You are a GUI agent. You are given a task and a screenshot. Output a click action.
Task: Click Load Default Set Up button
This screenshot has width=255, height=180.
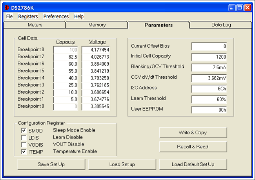tap(193, 164)
